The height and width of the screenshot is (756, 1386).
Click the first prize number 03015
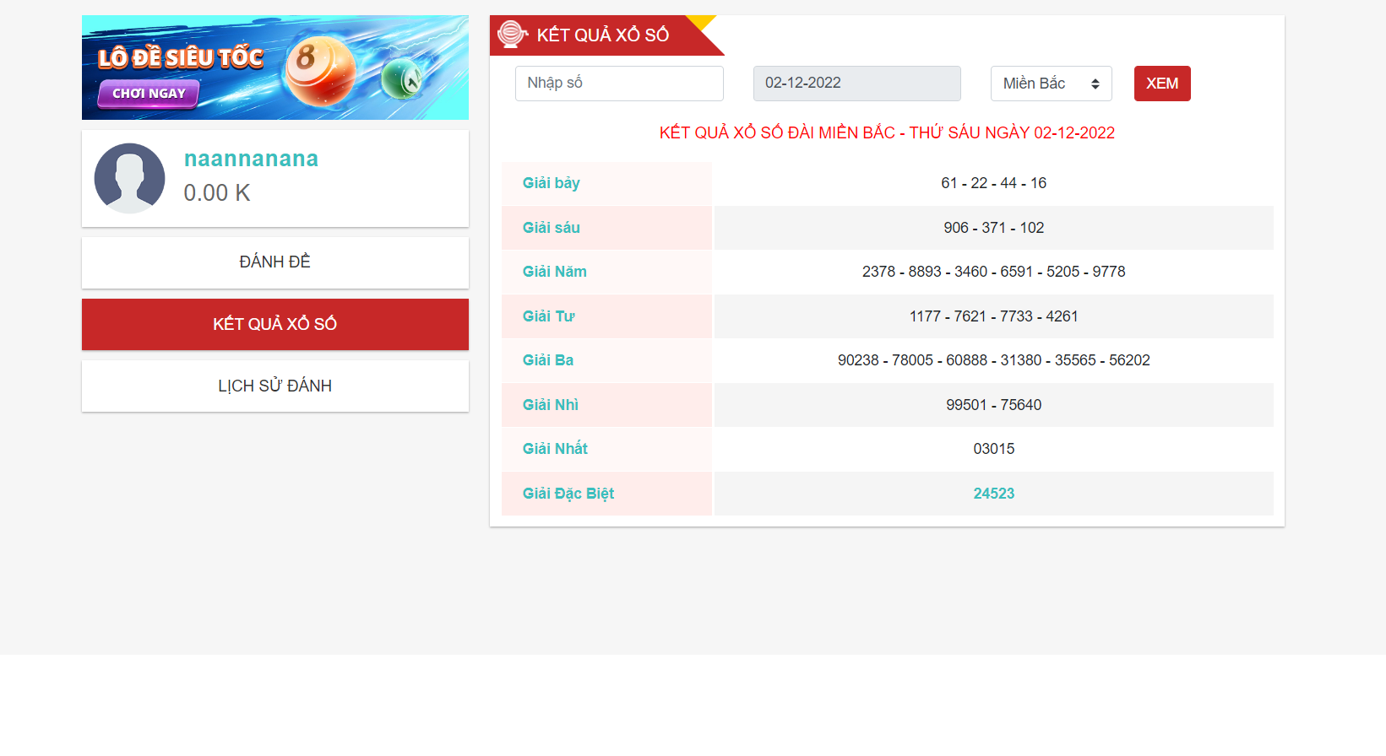click(x=994, y=449)
